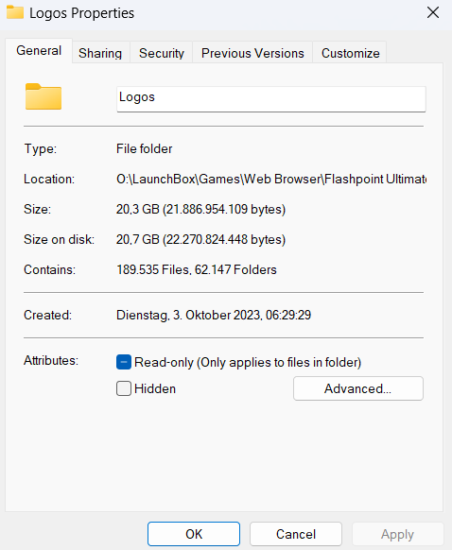Open the Advanced attributes dialog
452x550 pixels.
[x=358, y=388]
